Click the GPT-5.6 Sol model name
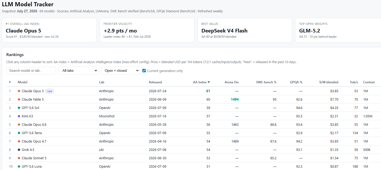 pos(30,108)
